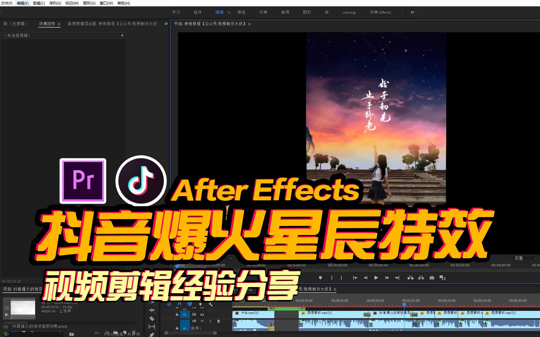Open the Graphics menu 图形(G)
The width and height of the screenshot is (540, 337).
click(89, 3)
